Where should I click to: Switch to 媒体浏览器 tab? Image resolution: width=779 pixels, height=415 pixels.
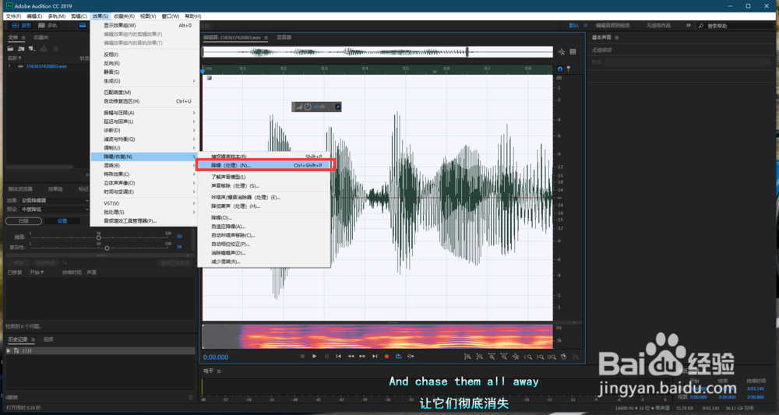20,189
